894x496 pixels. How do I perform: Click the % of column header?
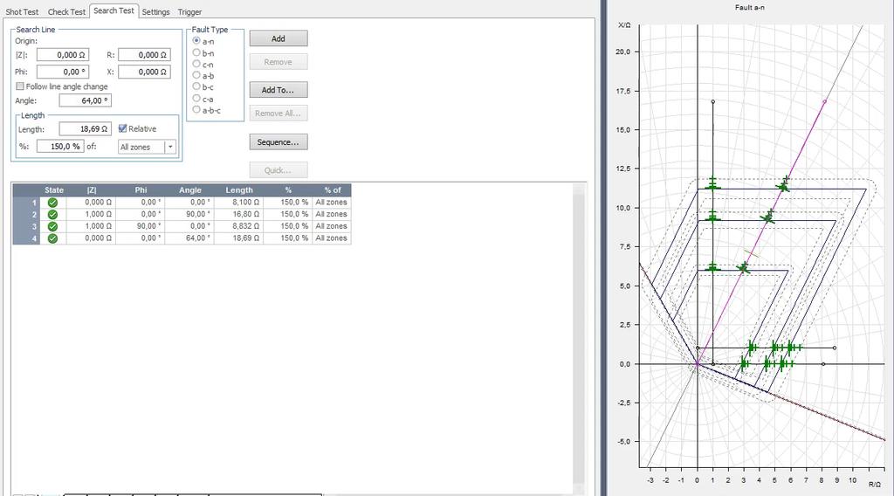(x=332, y=190)
